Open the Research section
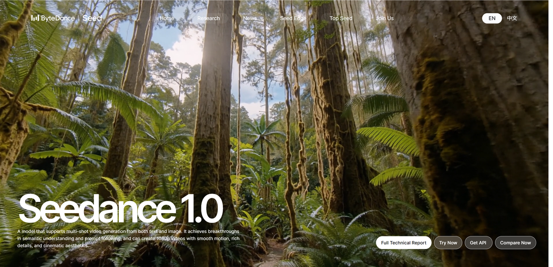553x267 pixels. point(208,18)
